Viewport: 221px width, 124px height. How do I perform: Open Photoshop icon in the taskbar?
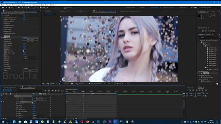pyautogui.click(x=99, y=122)
